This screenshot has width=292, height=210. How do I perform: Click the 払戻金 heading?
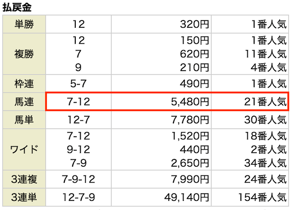[17, 7]
